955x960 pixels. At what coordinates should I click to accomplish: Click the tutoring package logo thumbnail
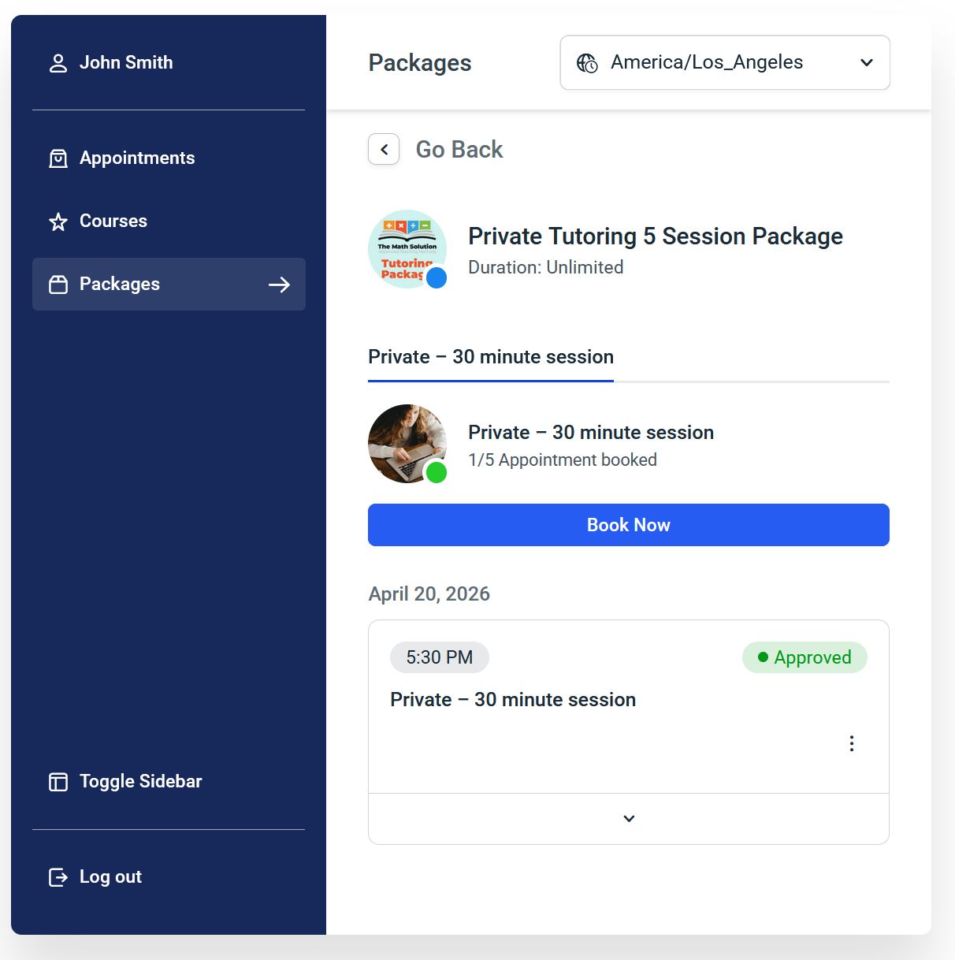(x=407, y=249)
